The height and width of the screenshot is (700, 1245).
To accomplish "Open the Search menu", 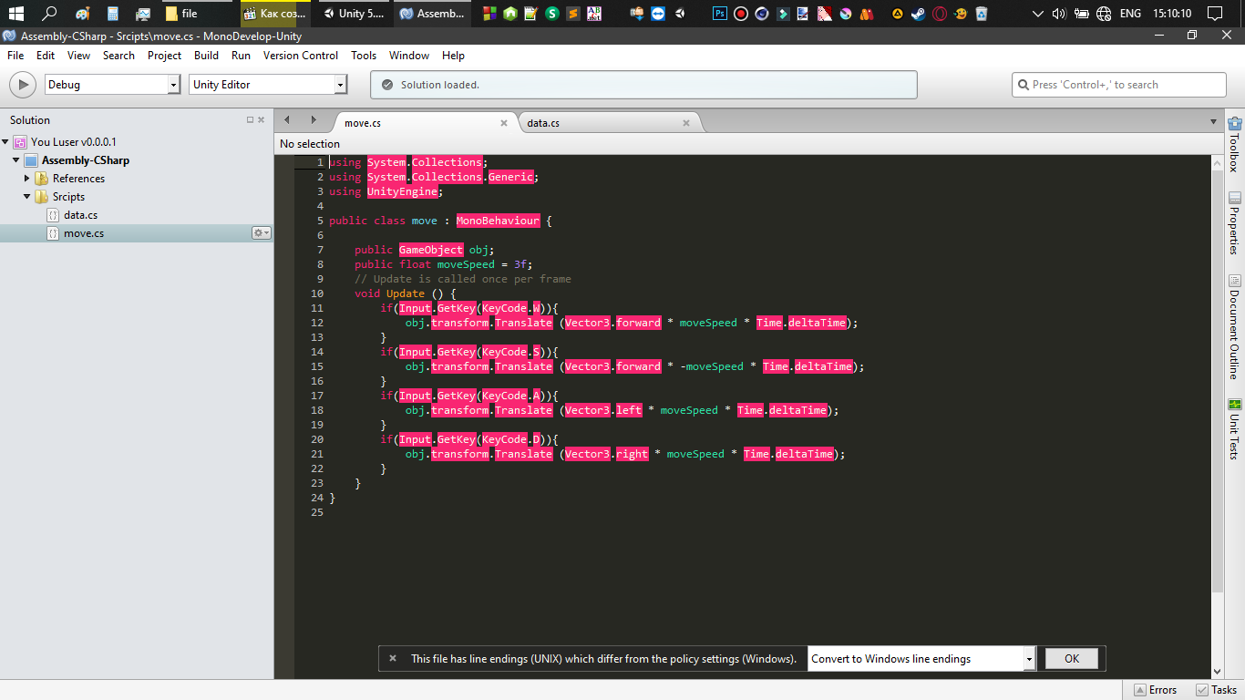I will coord(118,56).
